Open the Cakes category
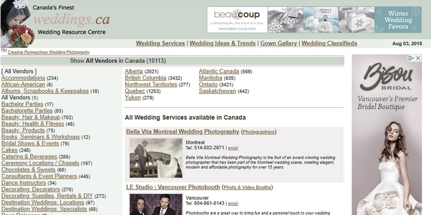This screenshot has width=431, height=215. coord(10,150)
